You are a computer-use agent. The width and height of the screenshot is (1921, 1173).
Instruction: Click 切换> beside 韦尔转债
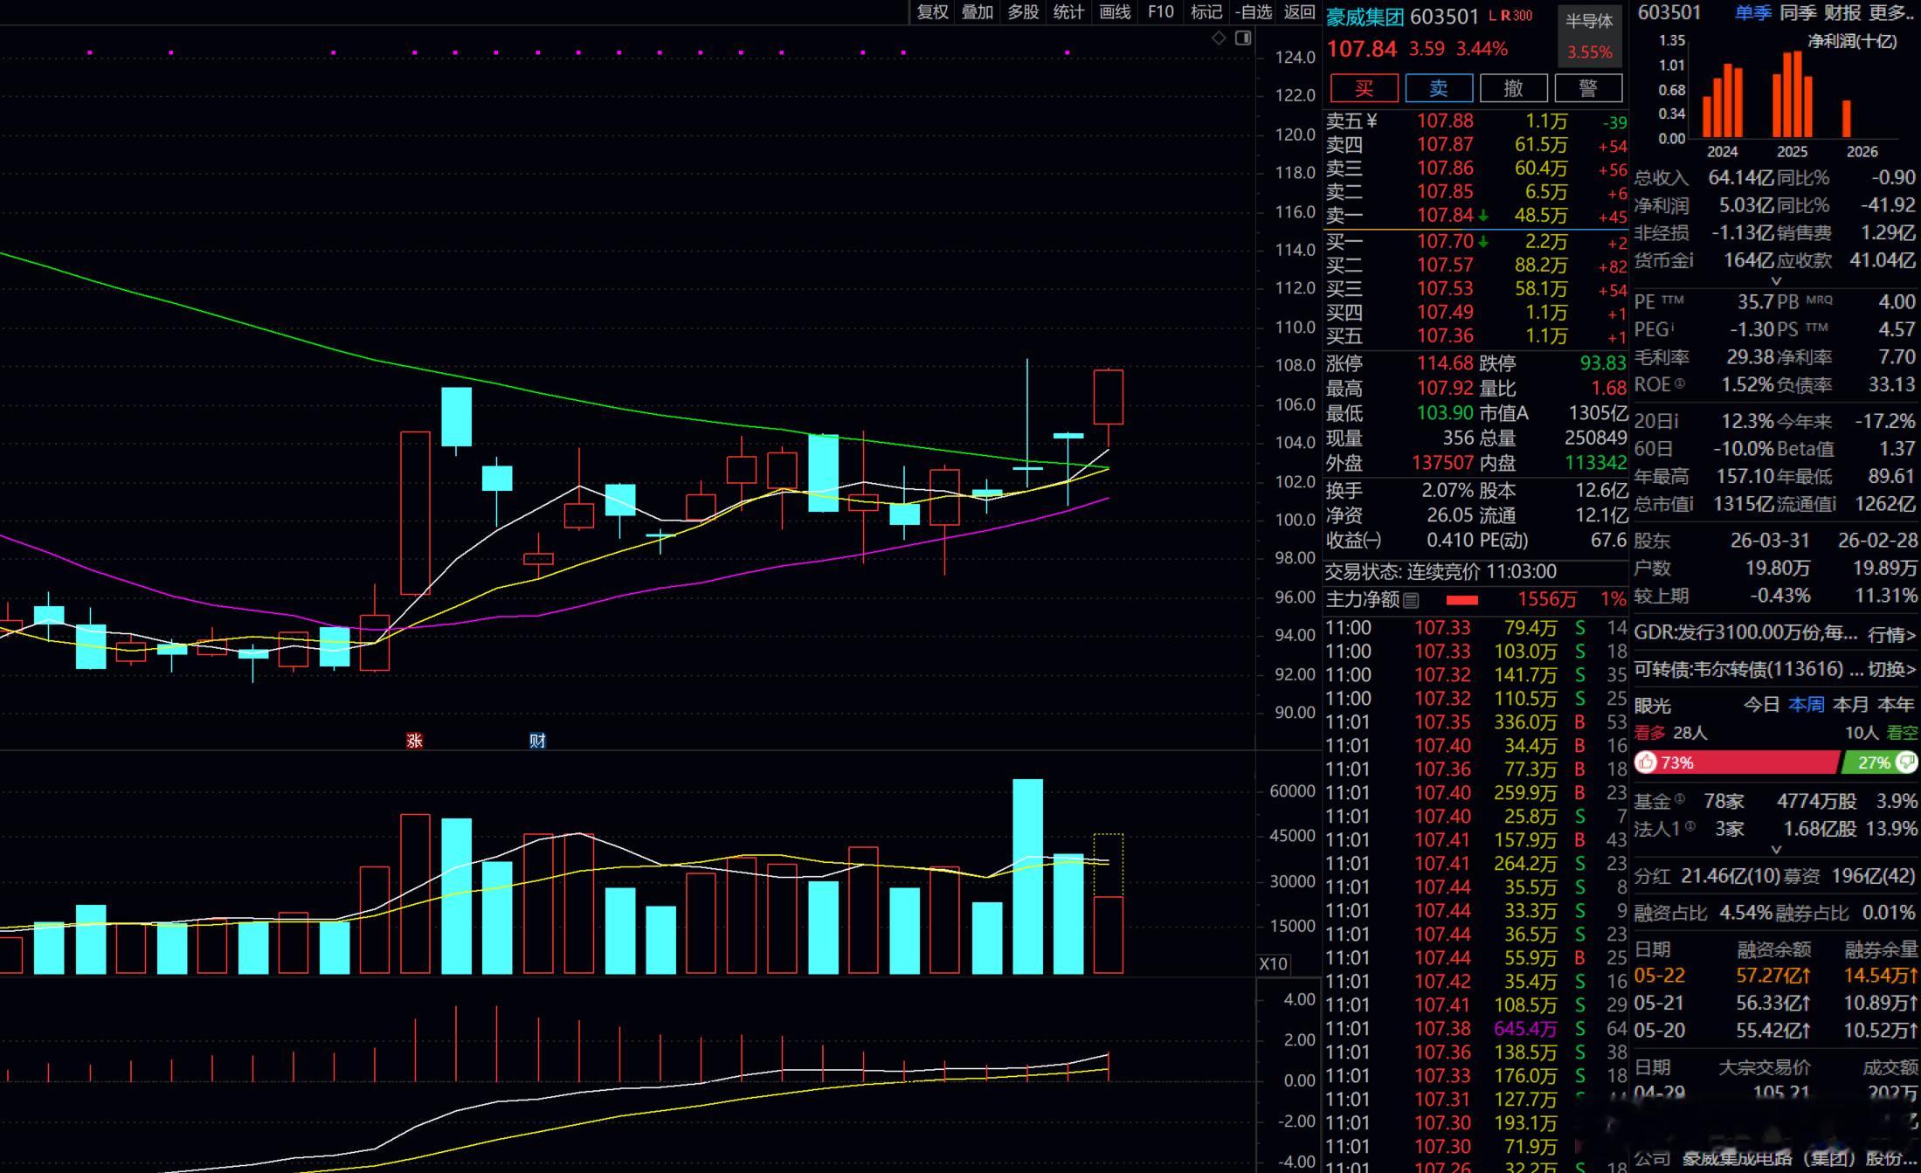click(1891, 669)
